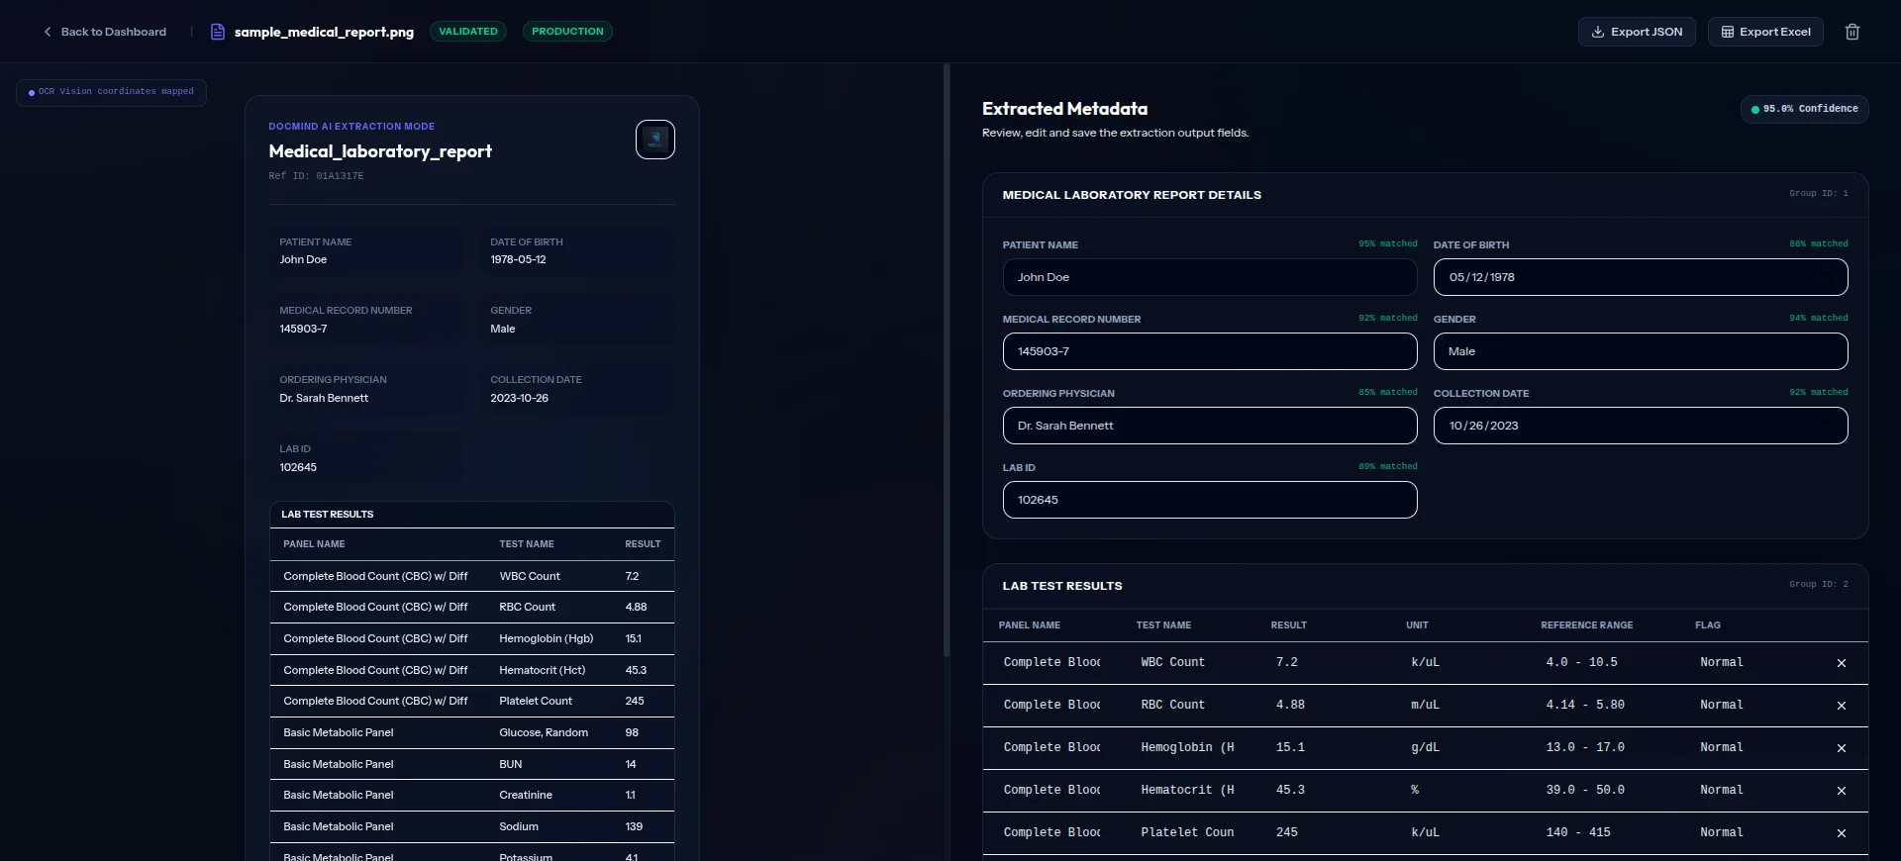Edit the Patient Name field
Viewport: 1901px width, 861px height.
click(1210, 277)
